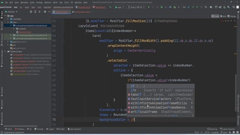Open the Device Manager phone icon
The width and height of the screenshot is (240, 135).
click(x=224, y=7)
